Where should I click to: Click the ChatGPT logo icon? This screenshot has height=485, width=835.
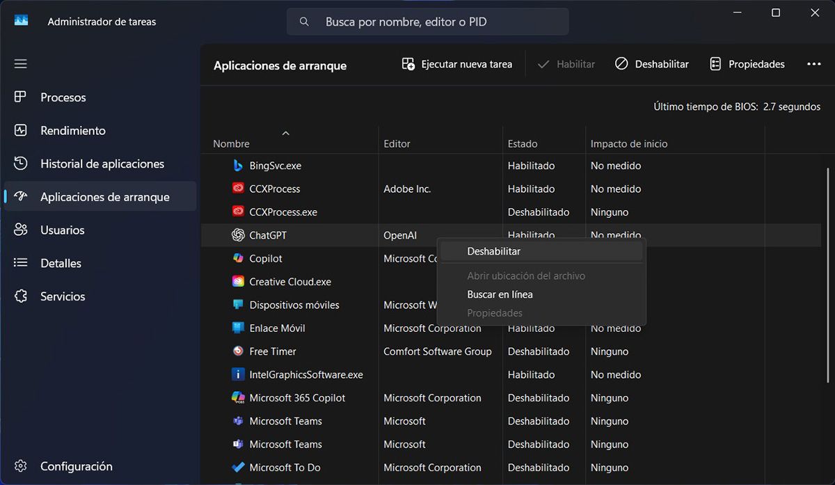click(x=238, y=235)
